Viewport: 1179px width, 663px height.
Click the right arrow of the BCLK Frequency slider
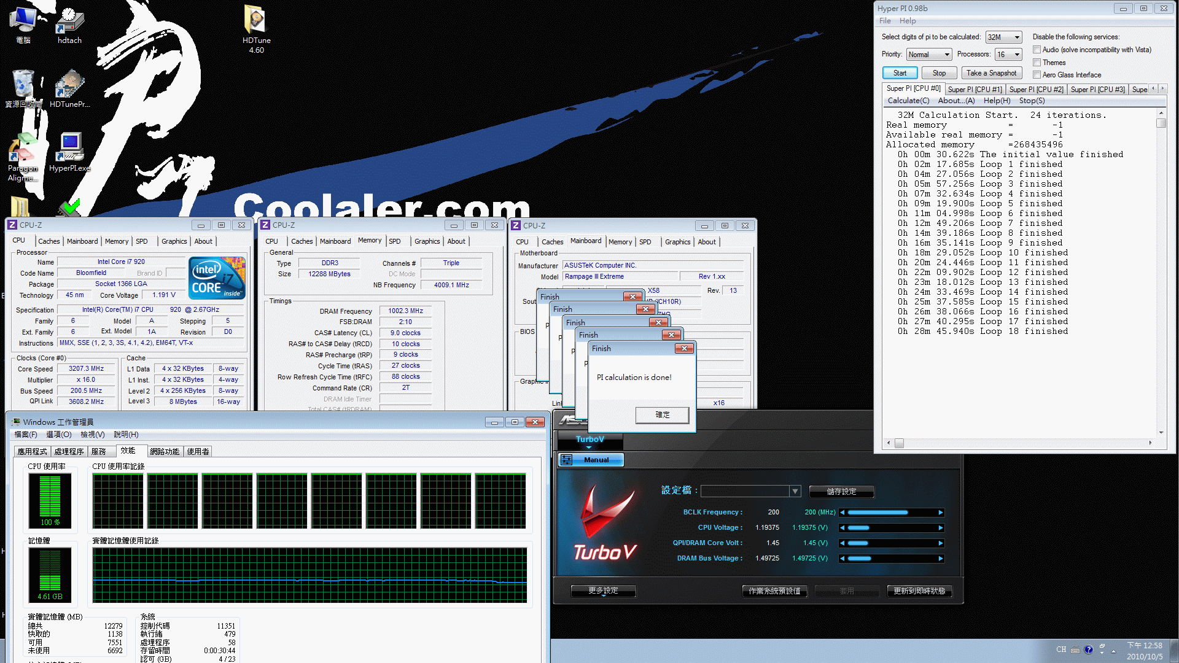(x=940, y=513)
